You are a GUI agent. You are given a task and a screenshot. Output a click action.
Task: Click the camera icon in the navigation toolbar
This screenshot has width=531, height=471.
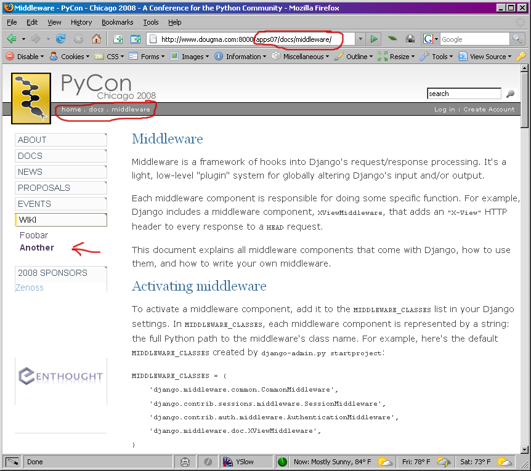coord(410,39)
